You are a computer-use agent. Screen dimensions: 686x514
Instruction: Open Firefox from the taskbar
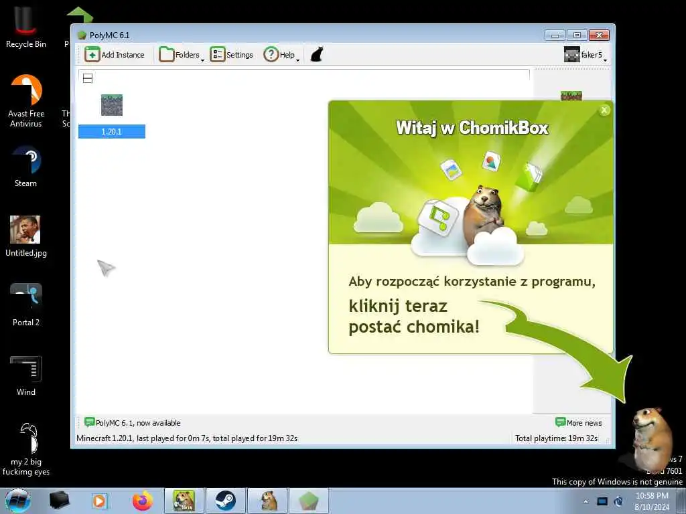click(143, 501)
